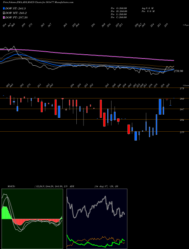Click the 'Pre L: 260.00' low value
This screenshot has width=189, height=249.
point(119,14)
